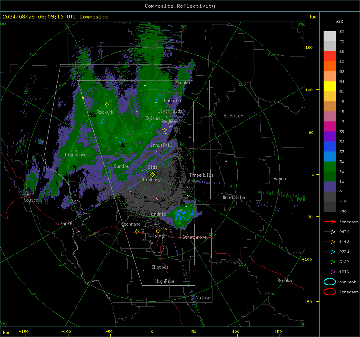
Task: Click the Lacombe city label
Action: tap(172, 101)
